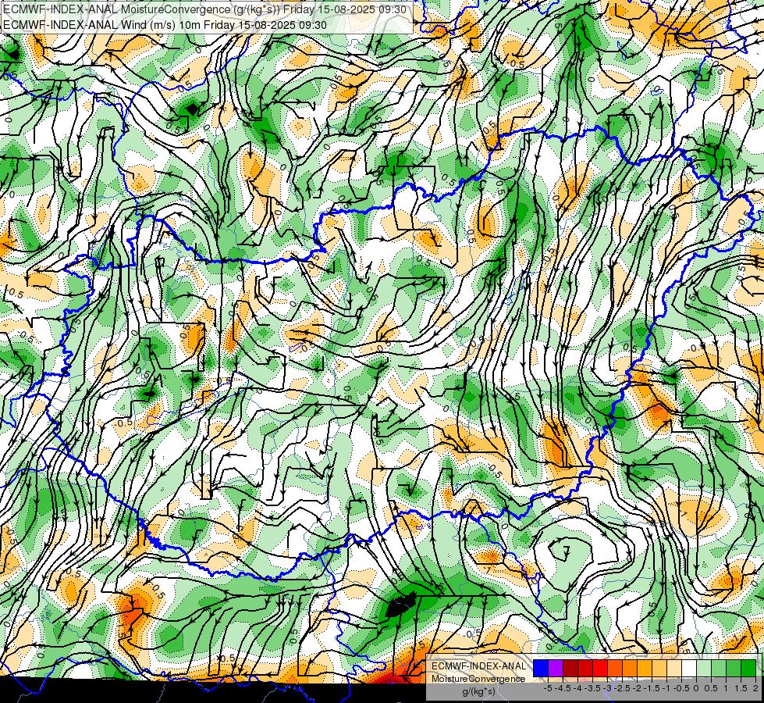Click the -1.5 legend tick label
The image size is (764, 703).
tap(652, 688)
